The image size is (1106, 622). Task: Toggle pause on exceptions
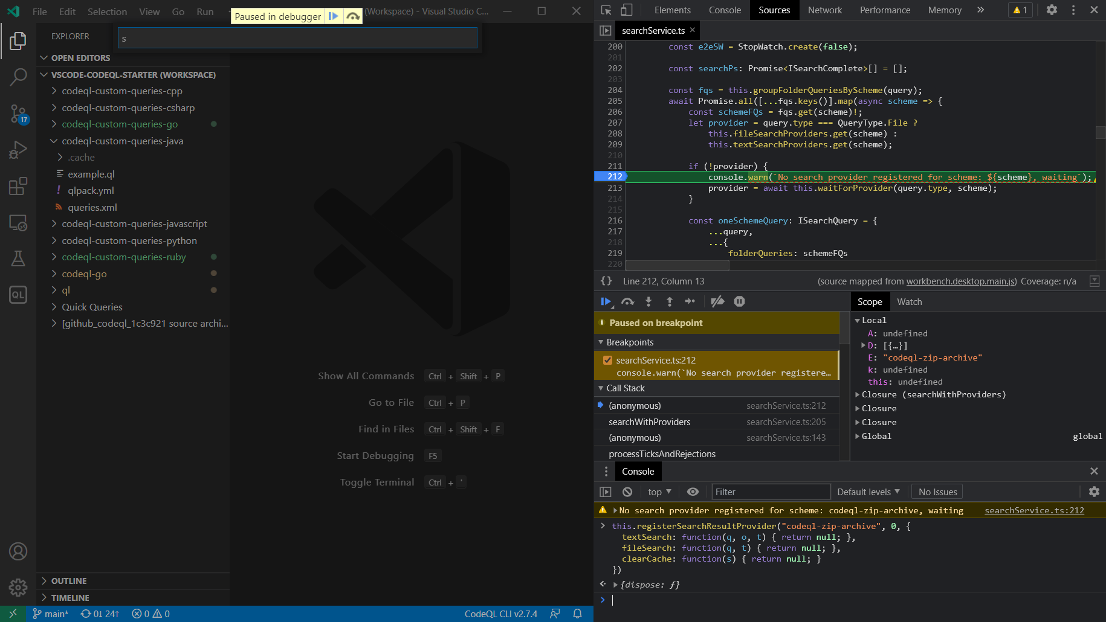pyautogui.click(x=739, y=301)
